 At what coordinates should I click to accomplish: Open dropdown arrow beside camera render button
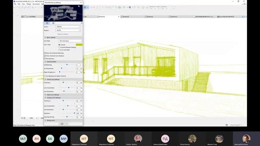(67, 124)
